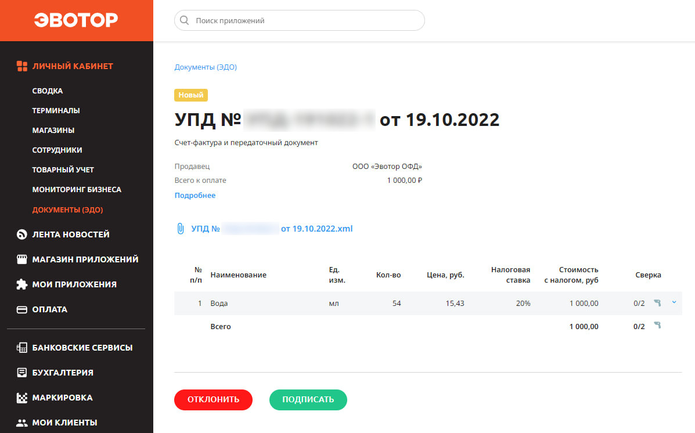The image size is (695, 433).
Task: Click the quantity value 54
Action: (x=396, y=304)
